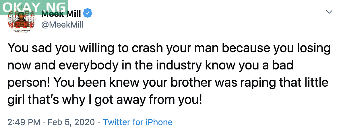Follow the Twitter for iPhone link
This screenshot has height=136, width=341.
[138, 122]
